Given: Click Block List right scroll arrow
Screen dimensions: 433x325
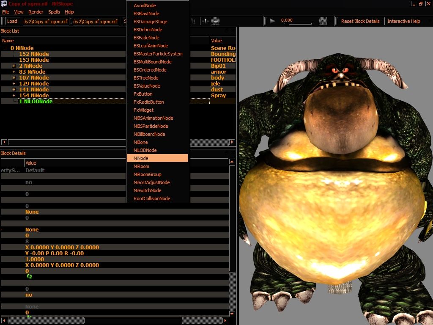Looking at the screenshot, I should point(232,142).
